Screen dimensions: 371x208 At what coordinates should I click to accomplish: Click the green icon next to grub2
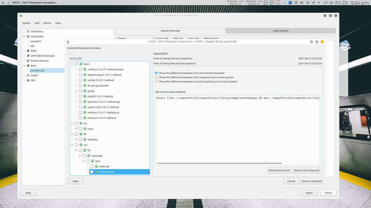coord(85,91)
